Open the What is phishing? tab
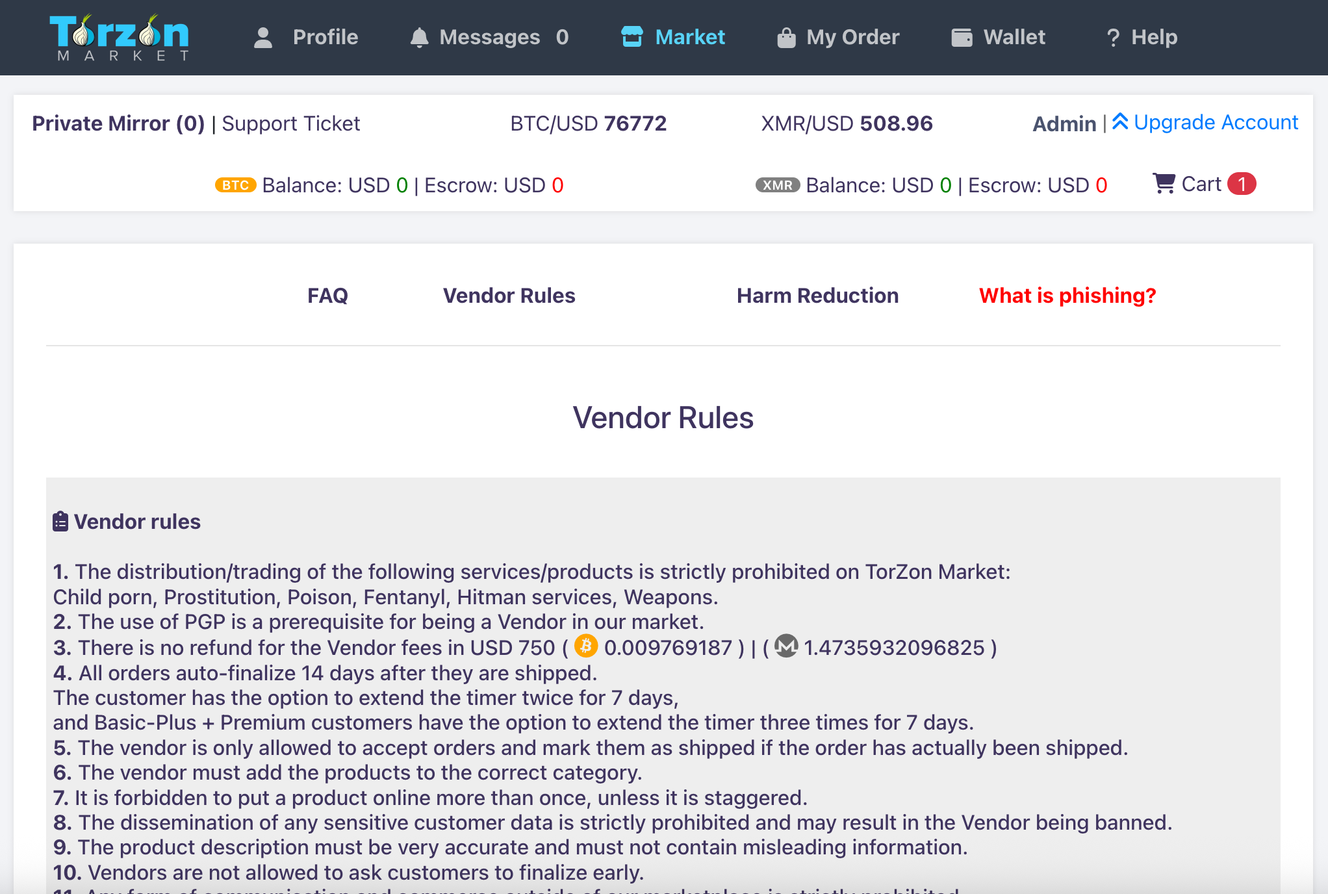This screenshot has height=894, width=1328. [x=1067, y=296]
